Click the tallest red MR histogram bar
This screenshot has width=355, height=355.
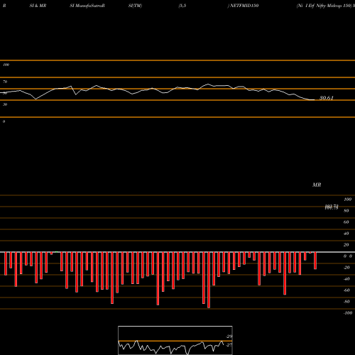209,280
